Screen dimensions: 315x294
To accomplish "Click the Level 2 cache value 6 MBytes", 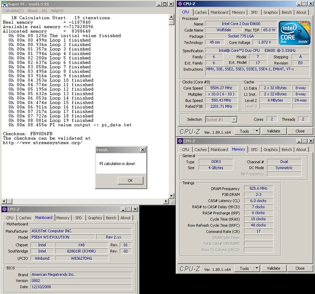I will (275, 100).
